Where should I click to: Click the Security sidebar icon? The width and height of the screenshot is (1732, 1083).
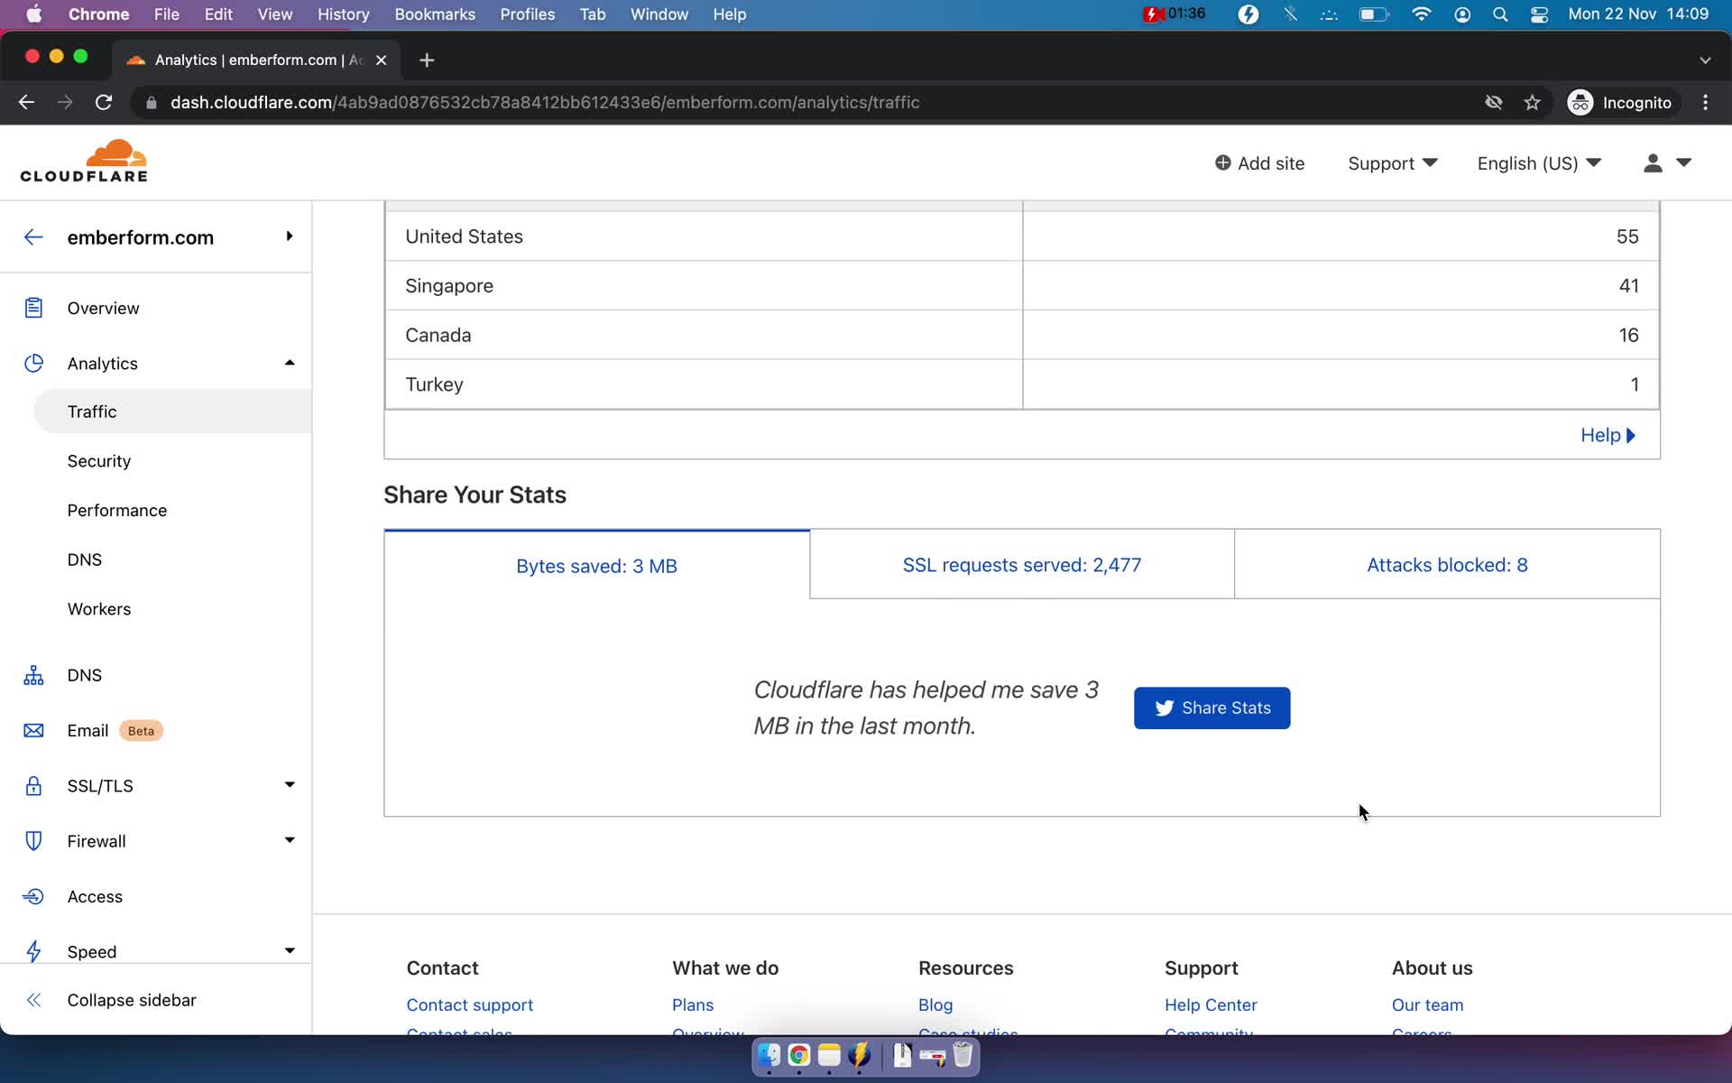97,460
